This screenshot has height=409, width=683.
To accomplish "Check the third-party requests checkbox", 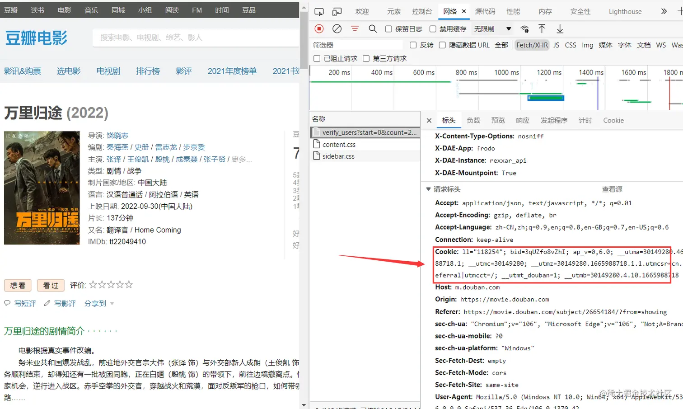I will click(x=366, y=59).
